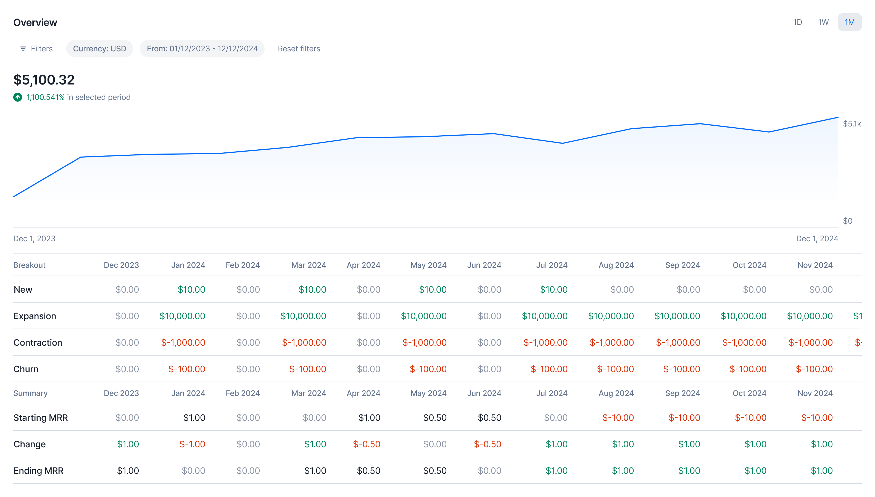Click the Starting MRR row label
Screen dimensions: 875x497
point(41,417)
